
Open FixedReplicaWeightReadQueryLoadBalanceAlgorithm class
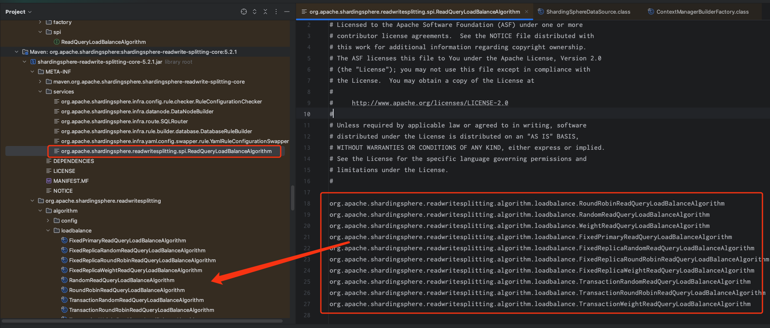(x=135, y=270)
